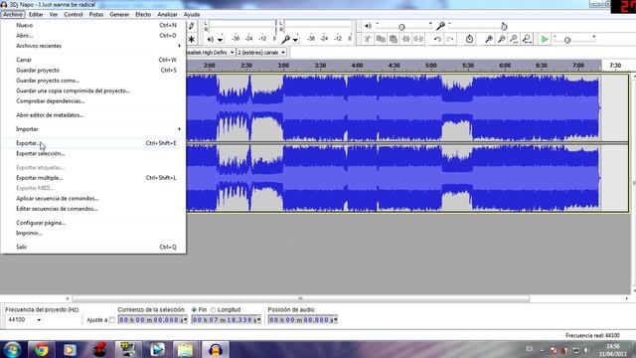Select the Multi-tool asterisk icon
Screen dimensions: 636x358
[x=191, y=40]
